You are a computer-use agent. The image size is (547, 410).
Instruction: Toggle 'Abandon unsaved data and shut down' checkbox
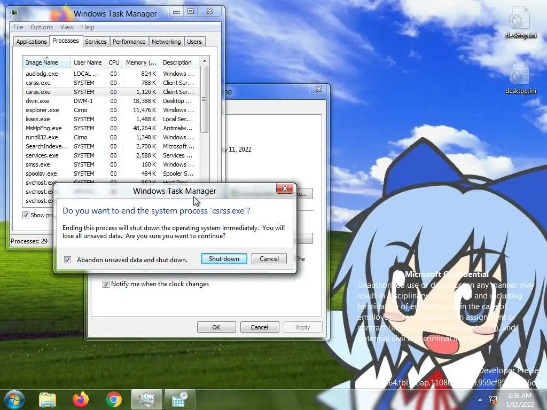[x=68, y=260]
